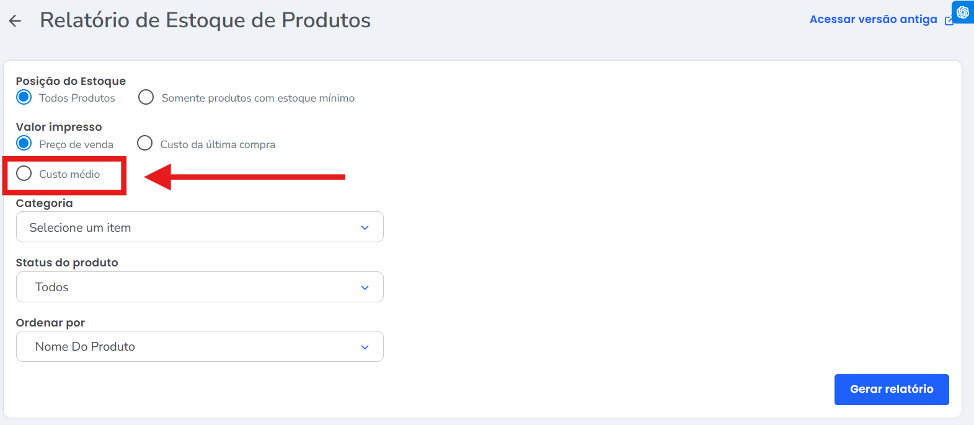Select the 'Preço de venda' radio button

(x=24, y=144)
